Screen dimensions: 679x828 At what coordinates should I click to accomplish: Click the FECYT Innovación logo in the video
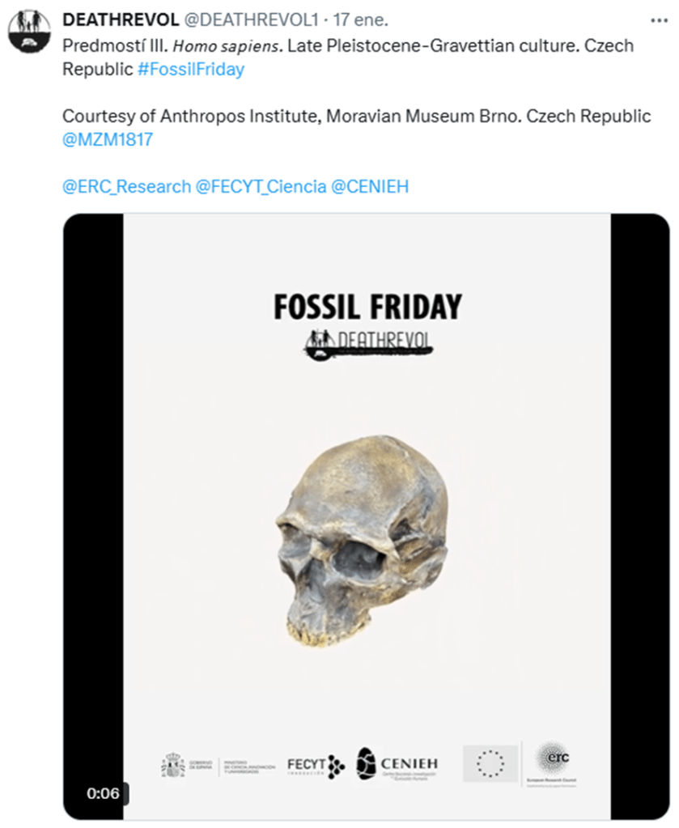click(x=316, y=765)
